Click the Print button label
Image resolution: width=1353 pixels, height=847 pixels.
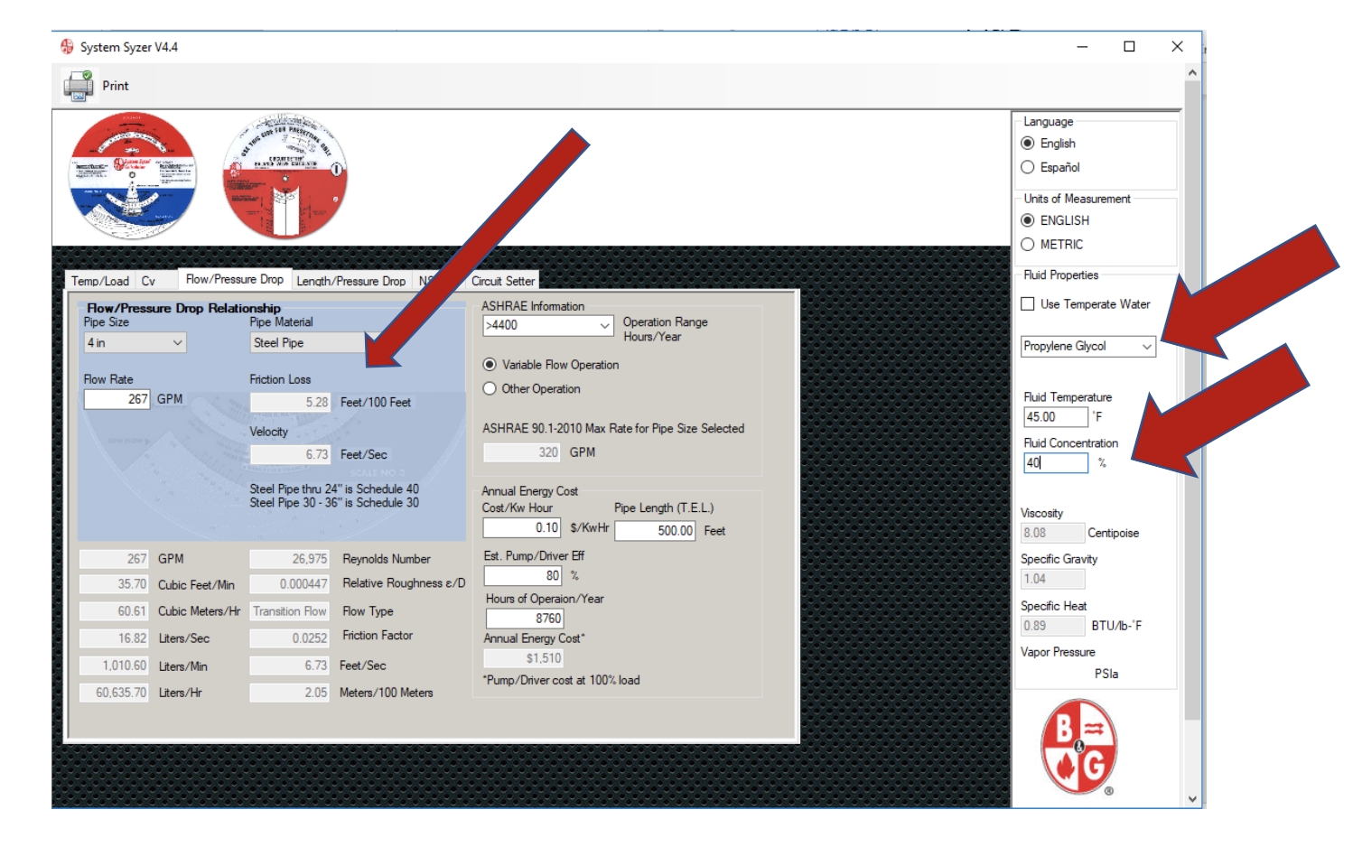tap(116, 86)
